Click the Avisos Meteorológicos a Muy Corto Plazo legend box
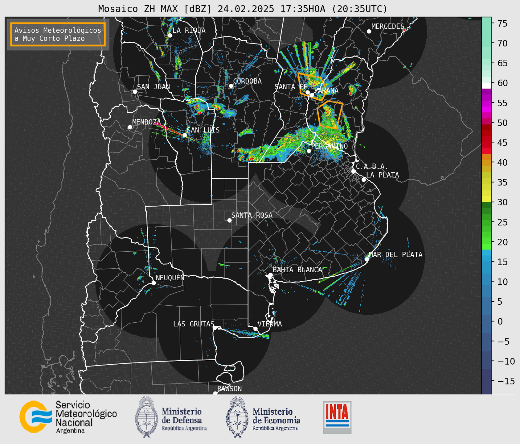520x444 pixels. 58,34
